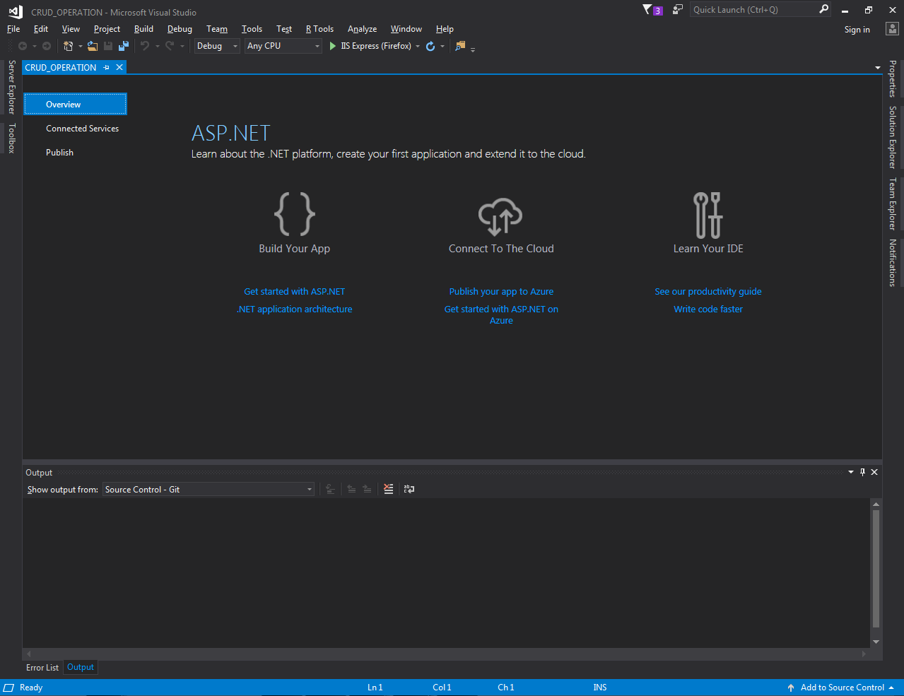
Task: Select the Connected Services page
Action: [82, 129]
